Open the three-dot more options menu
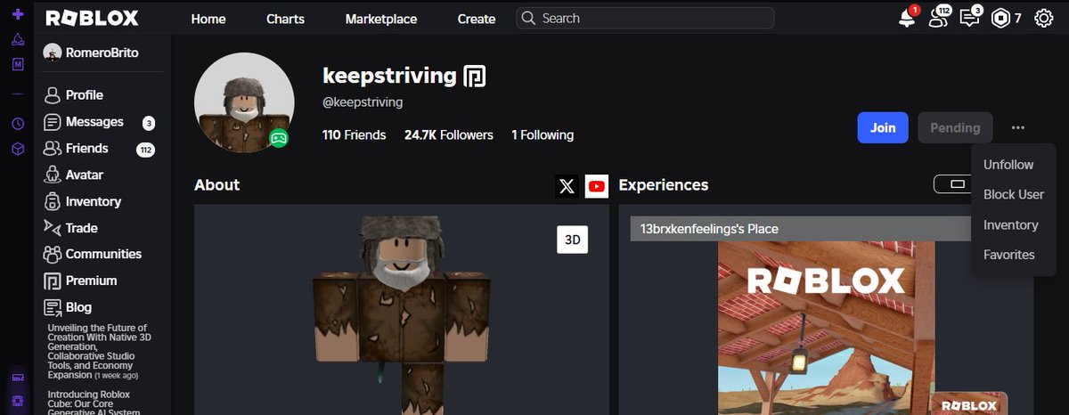The height and width of the screenshot is (415, 1069). (1018, 127)
